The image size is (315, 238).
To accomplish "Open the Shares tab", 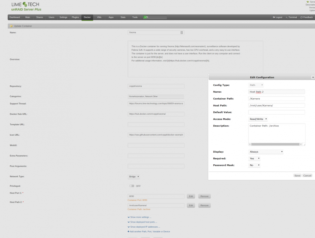I will [40, 17].
